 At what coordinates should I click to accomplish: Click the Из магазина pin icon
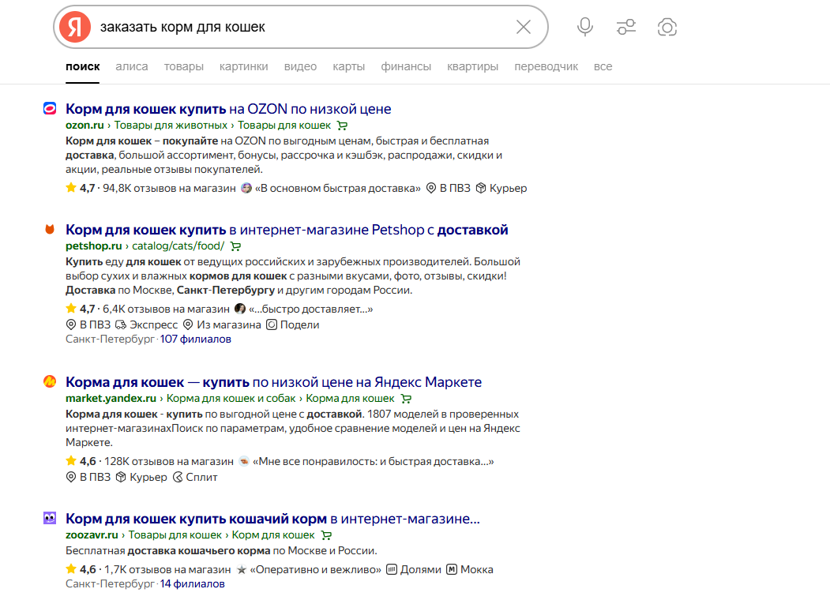pos(187,325)
